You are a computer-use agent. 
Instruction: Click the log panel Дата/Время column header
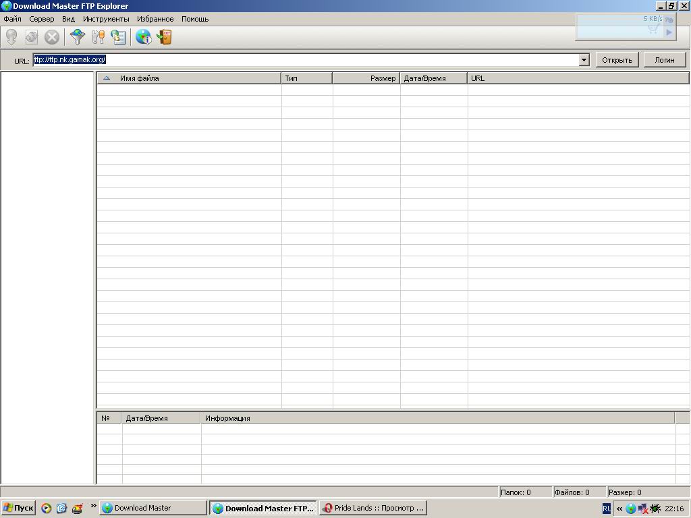161,418
